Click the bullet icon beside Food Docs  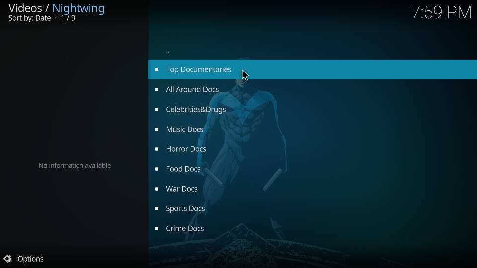[x=157, y=169]
